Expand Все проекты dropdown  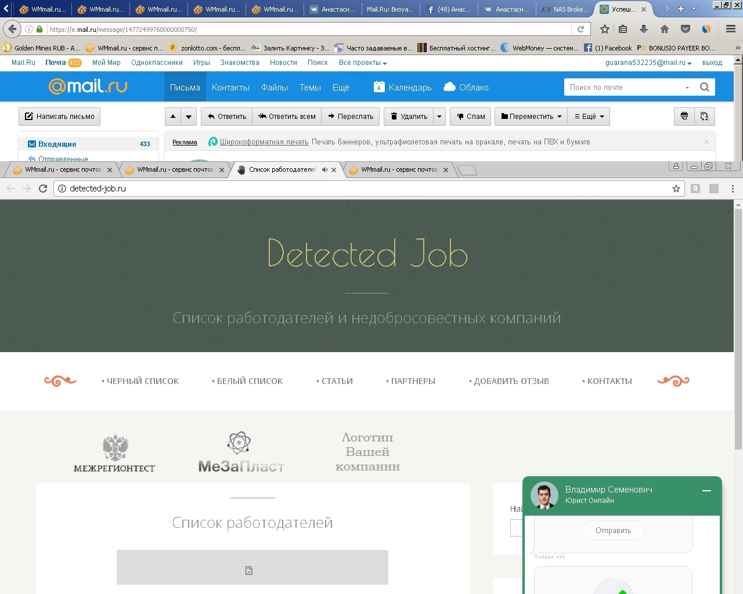point(363,63)
